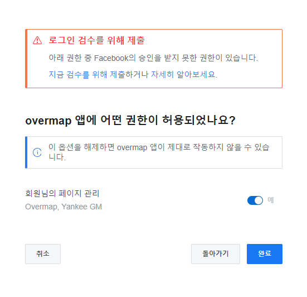Viewport: 307px width, 297px height.
Task: Click the blue left bar of info box
Action: 26,152
